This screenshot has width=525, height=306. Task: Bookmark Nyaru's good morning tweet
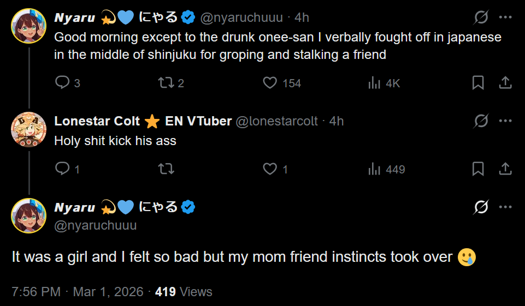[x=478, y=83]
